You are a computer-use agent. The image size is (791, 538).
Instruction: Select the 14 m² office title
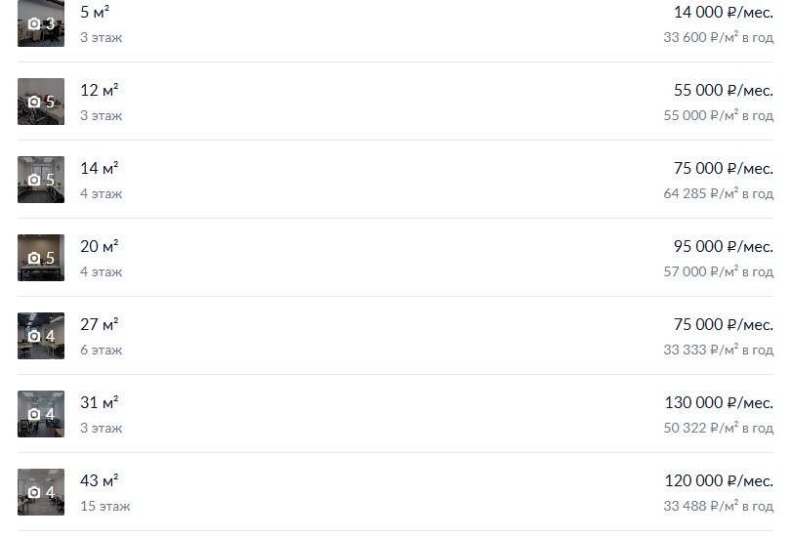pos(99,169)
